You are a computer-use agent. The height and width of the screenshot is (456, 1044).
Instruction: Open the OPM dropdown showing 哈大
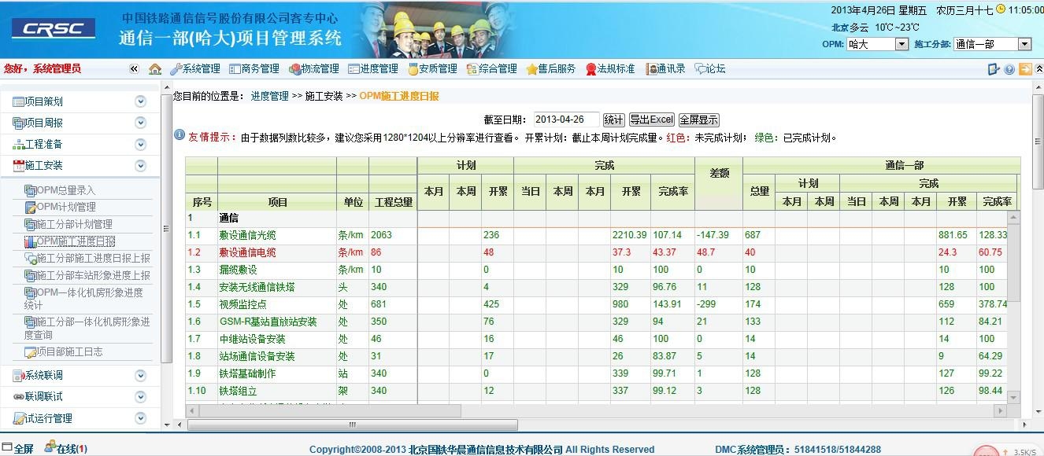pos(901,45)
